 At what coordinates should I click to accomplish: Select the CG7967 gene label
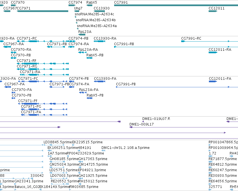click(x=10, y=8)
